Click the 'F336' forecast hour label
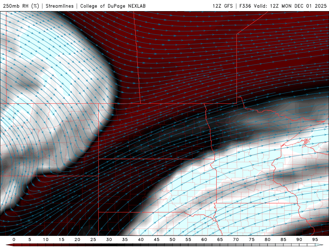The image size is (329, 247). tap(245, 6)
